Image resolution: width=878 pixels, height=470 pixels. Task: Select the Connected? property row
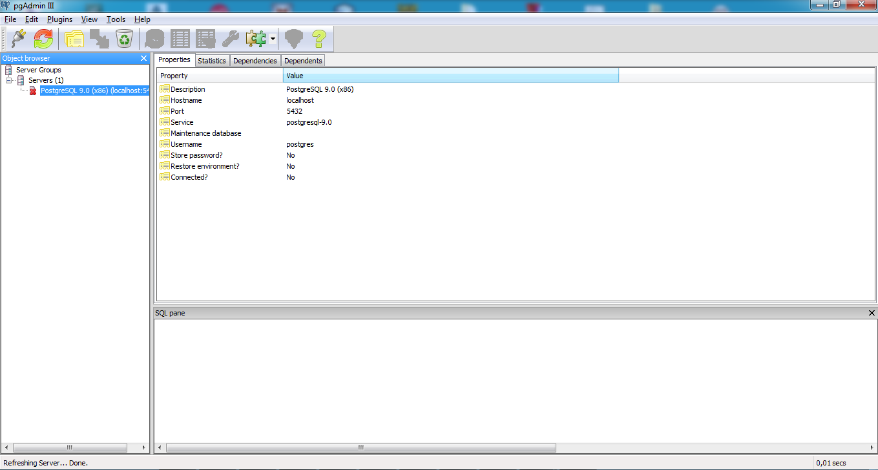pyautogui.click(x=388, y=177)
